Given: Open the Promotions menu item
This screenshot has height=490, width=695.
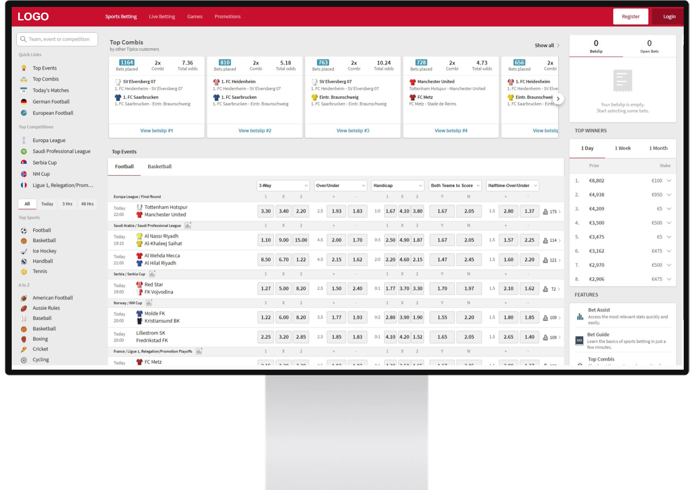Looking at the screenshot, I should point(227,16).
